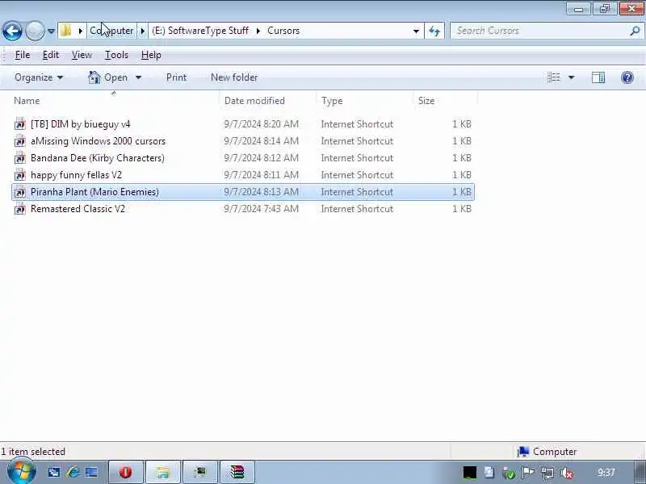646x484 pixels.
Task: Click the shortcut icon of Bandana Dee
Action: tap(19, 158)
